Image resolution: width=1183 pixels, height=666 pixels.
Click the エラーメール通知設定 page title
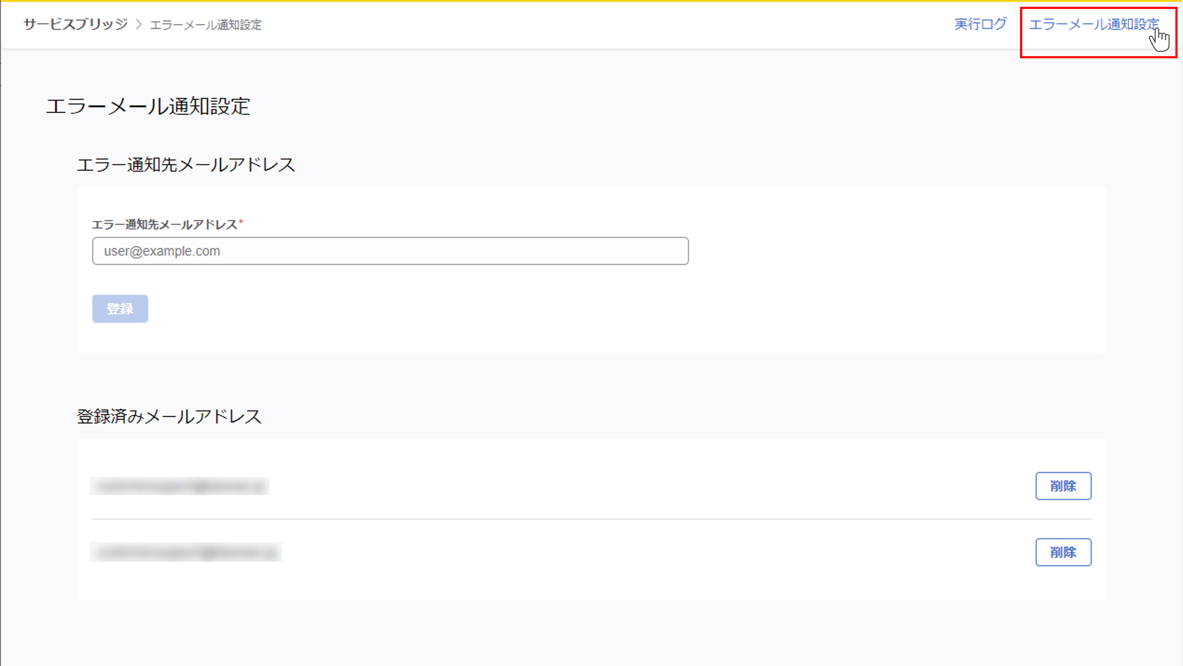[x=148, y=106]
